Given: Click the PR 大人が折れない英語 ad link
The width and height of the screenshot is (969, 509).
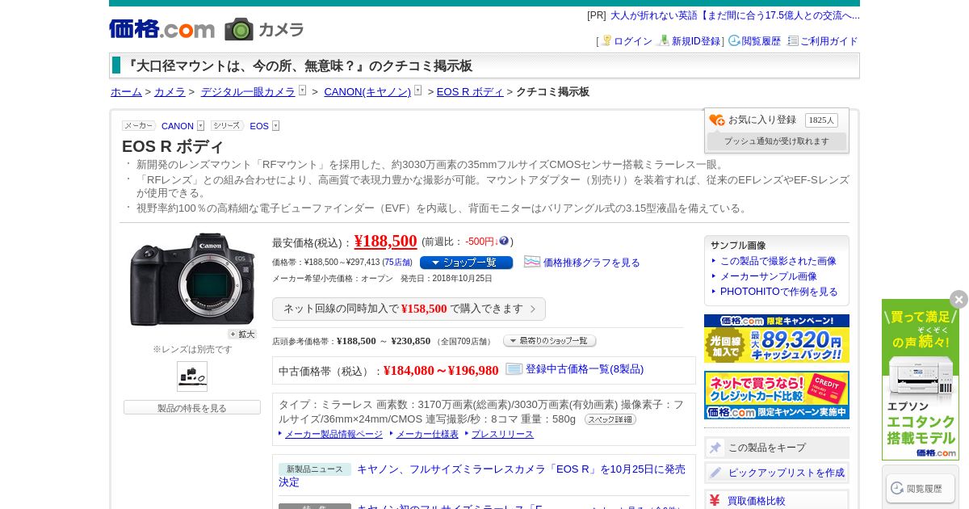Looking at the screenshot, I should click(x=735, y=15).
